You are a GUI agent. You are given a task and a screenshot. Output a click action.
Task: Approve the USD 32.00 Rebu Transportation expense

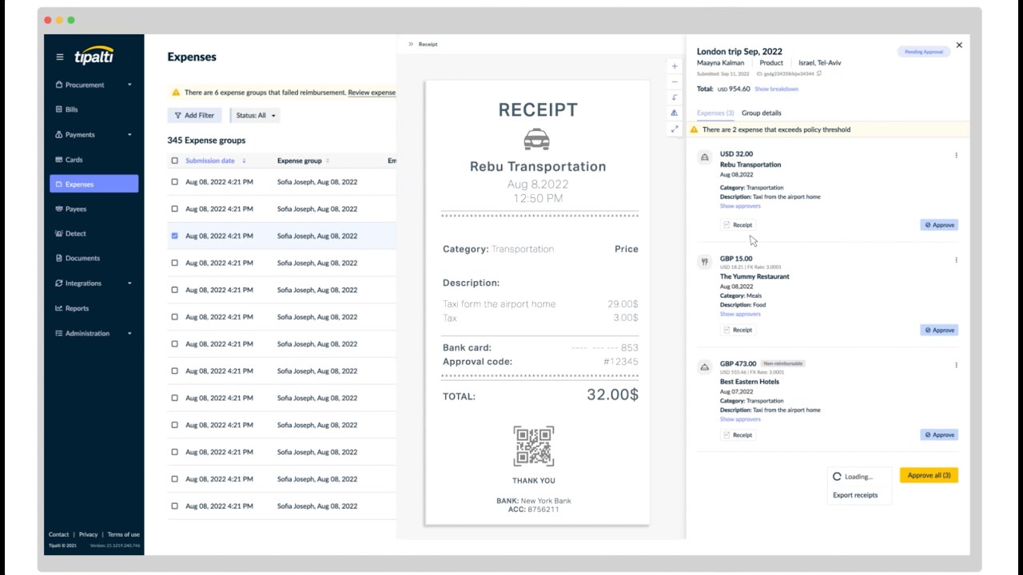pos(939,225)
